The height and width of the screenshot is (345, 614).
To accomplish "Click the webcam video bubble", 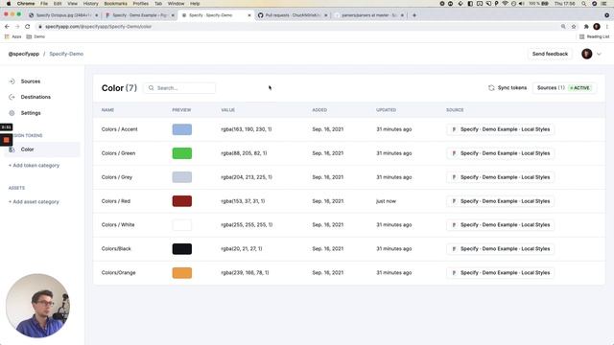I will [37, 306].
